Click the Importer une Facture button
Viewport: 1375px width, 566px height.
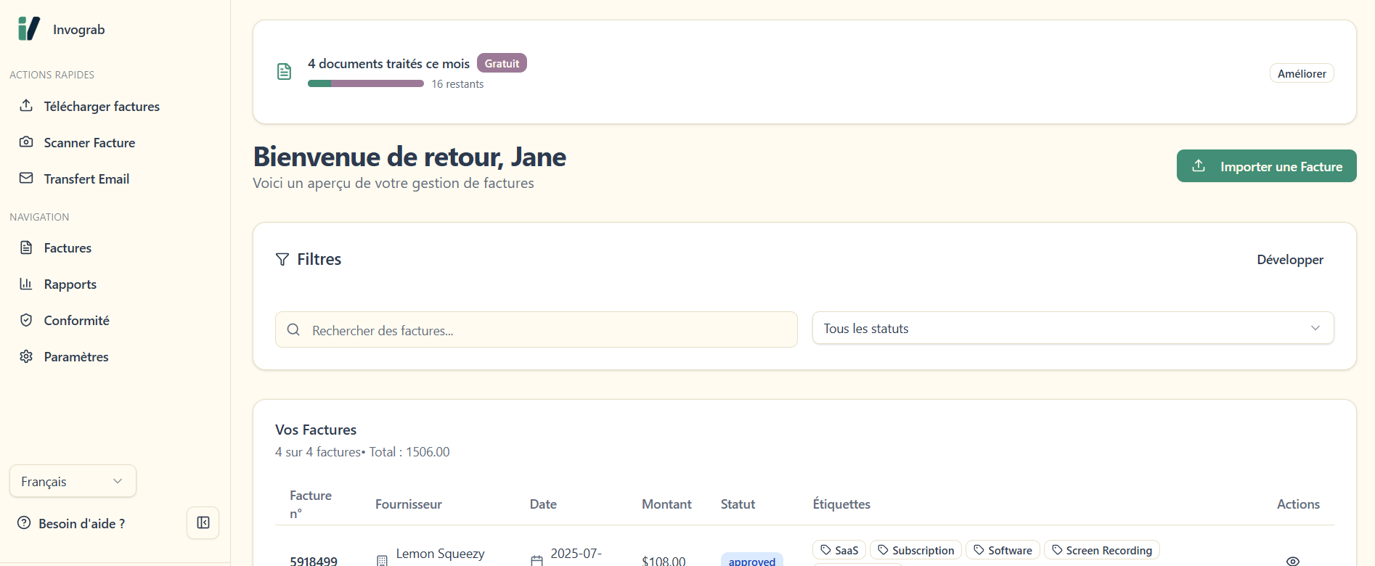coord(1266,167)
